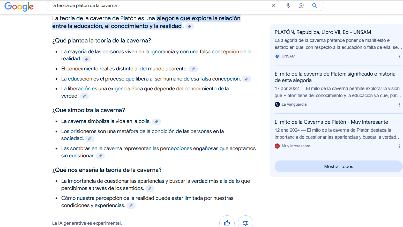The image size is (403, 227).
Task: Open source link after 'condiciones y experiencias.'
Action: point(131,206)
